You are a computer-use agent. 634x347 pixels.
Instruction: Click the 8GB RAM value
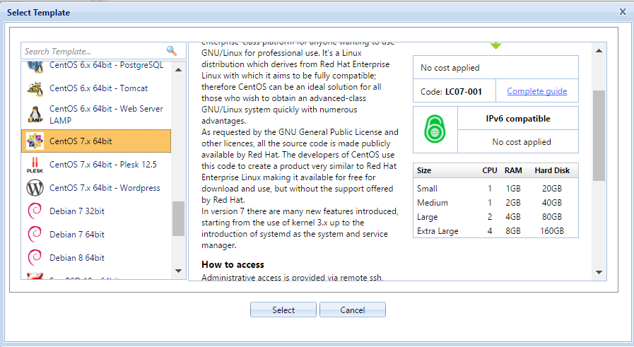[513, 231]
